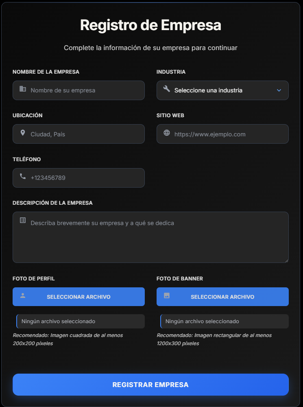Click the resize handle of the description box
Viewport: 303px width, 407px height.
(x=287, y=260)
